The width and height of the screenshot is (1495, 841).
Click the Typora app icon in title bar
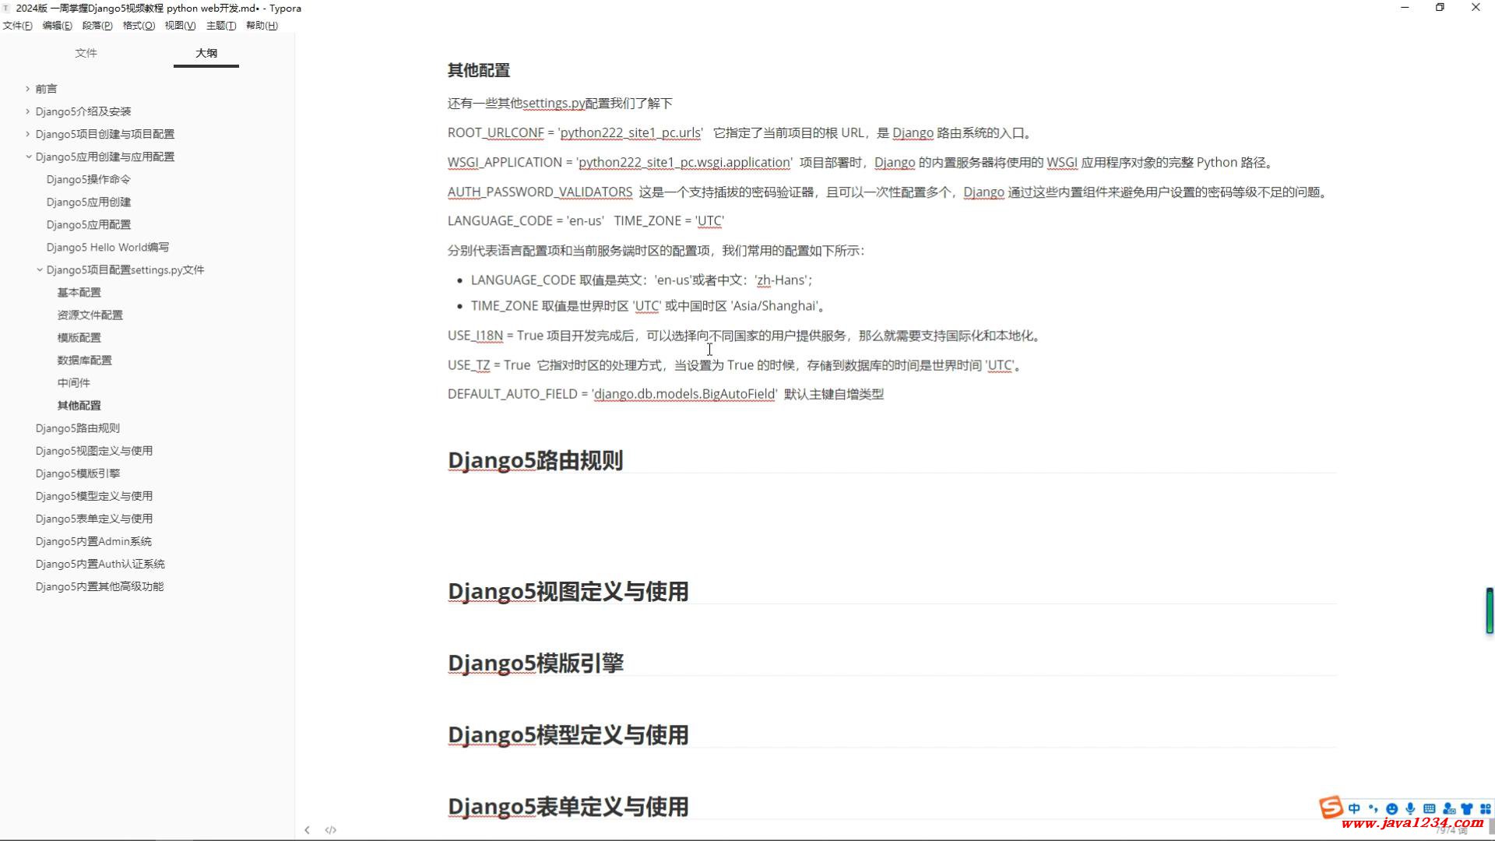6,8
